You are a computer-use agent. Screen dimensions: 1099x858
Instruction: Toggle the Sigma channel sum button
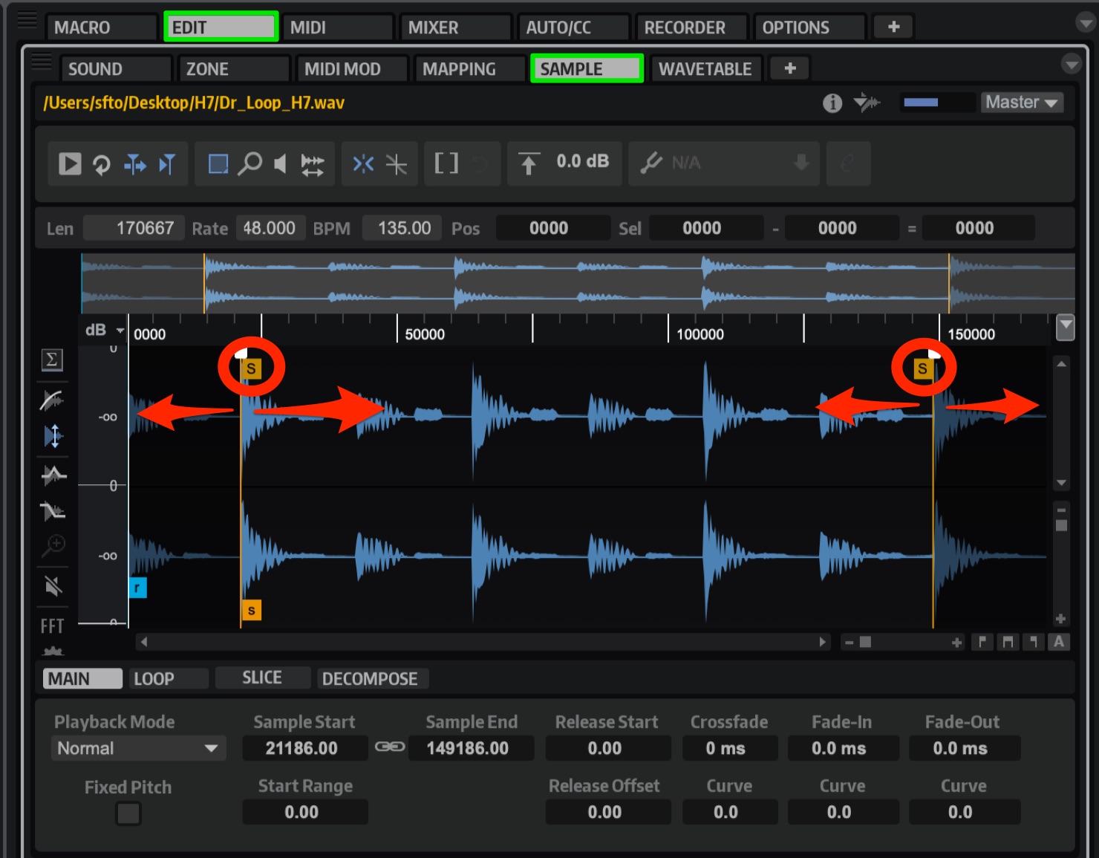tap(52, 360)
